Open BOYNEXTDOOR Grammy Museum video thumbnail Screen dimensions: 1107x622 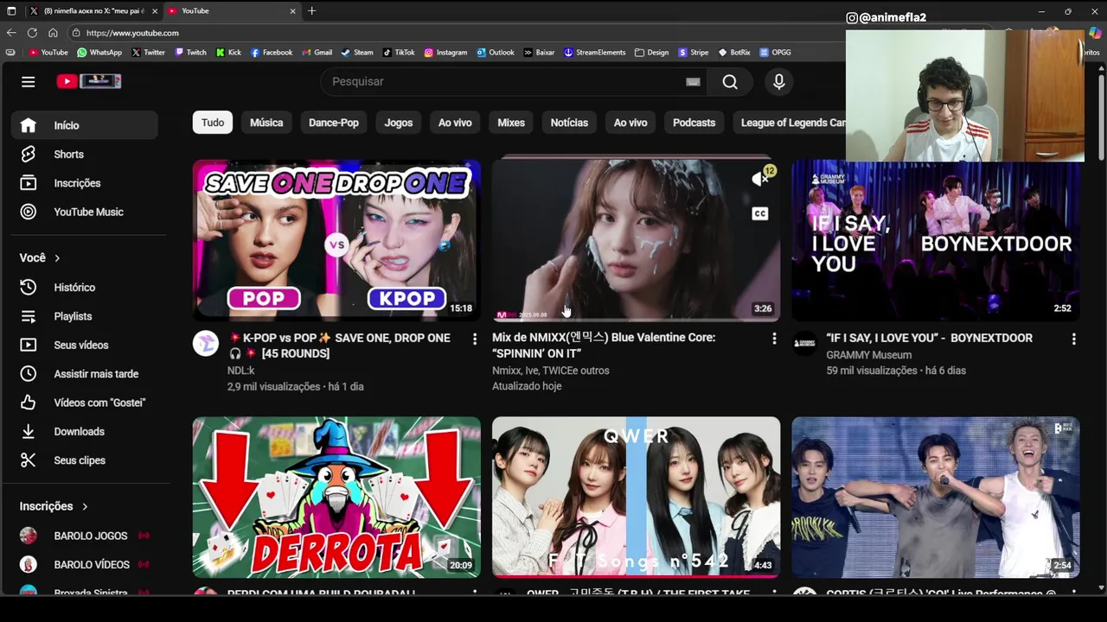click(x=936, y=240)
